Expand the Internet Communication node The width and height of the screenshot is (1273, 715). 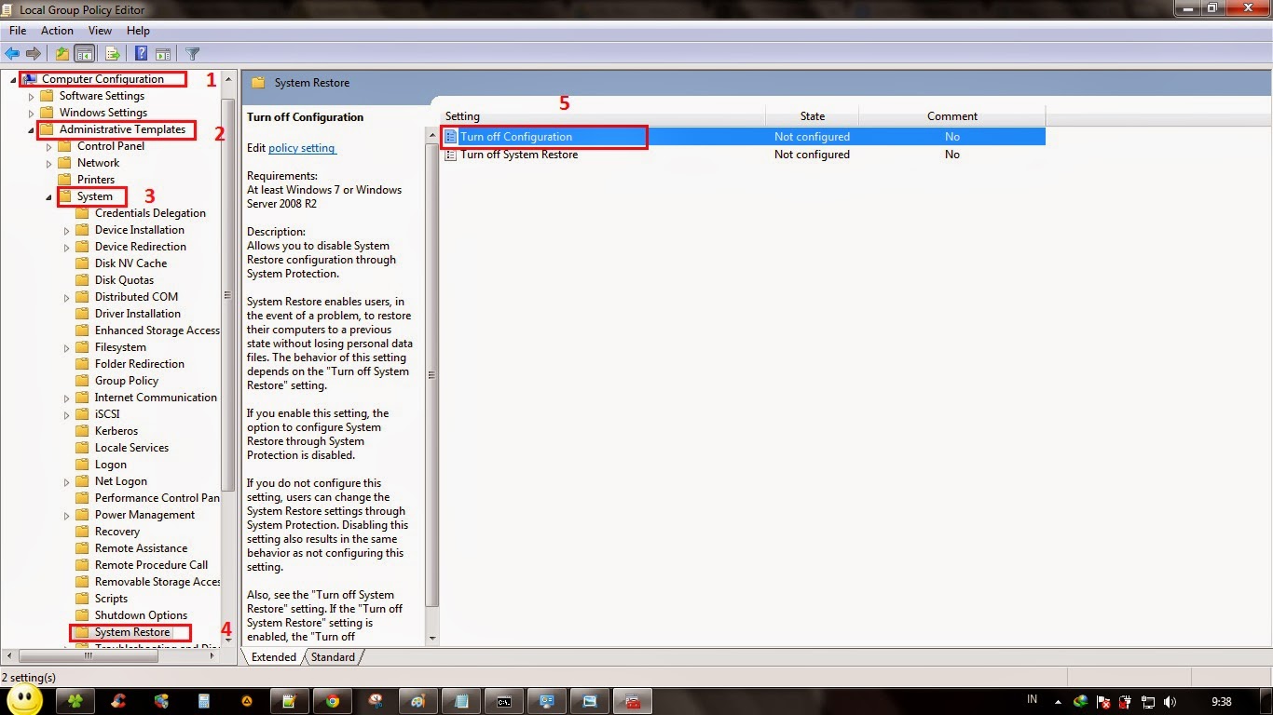(x=66, y=397)
